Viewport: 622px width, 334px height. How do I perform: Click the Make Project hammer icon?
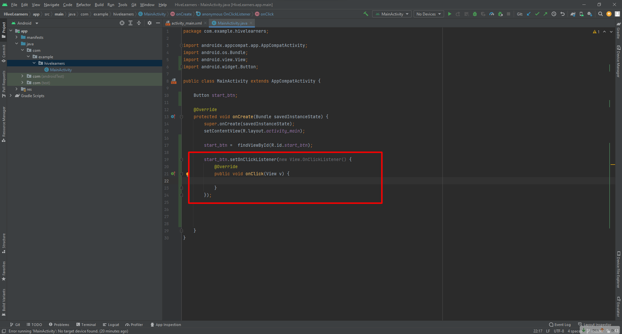tap(366, 14)
